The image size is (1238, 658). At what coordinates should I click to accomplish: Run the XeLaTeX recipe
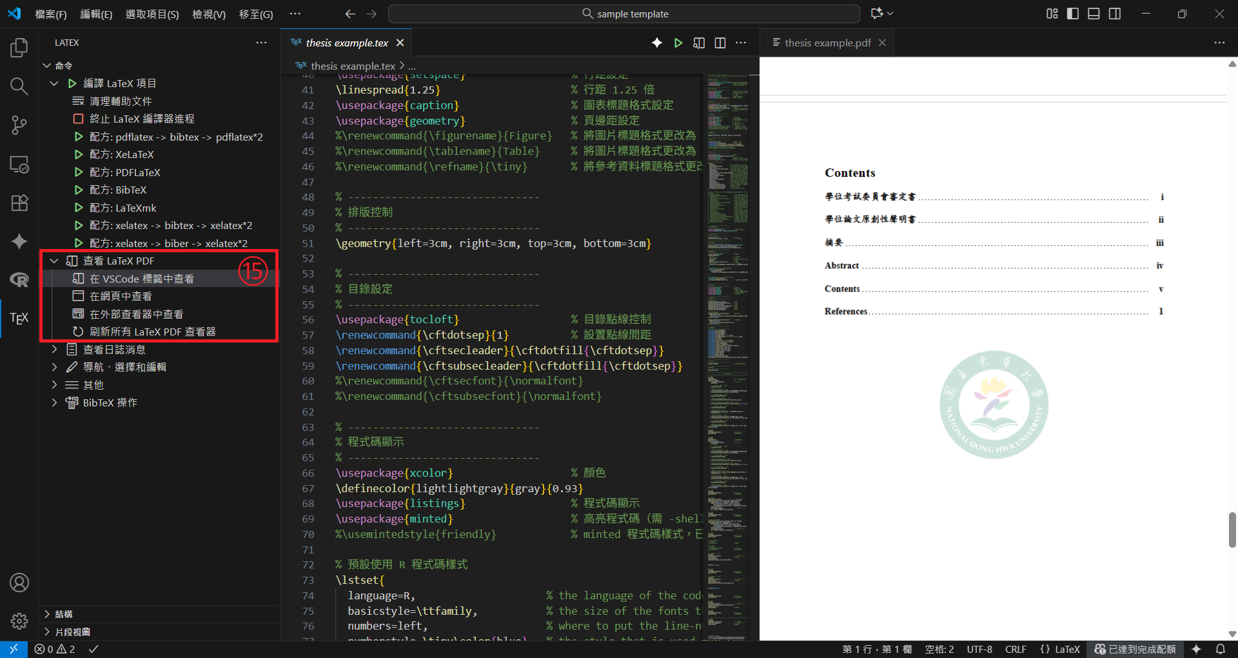159,154
